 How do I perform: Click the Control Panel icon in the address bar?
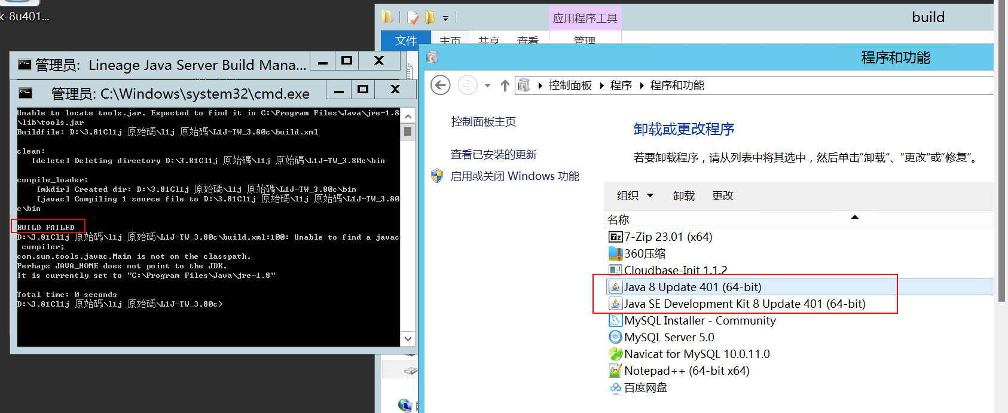coord(524,85)
